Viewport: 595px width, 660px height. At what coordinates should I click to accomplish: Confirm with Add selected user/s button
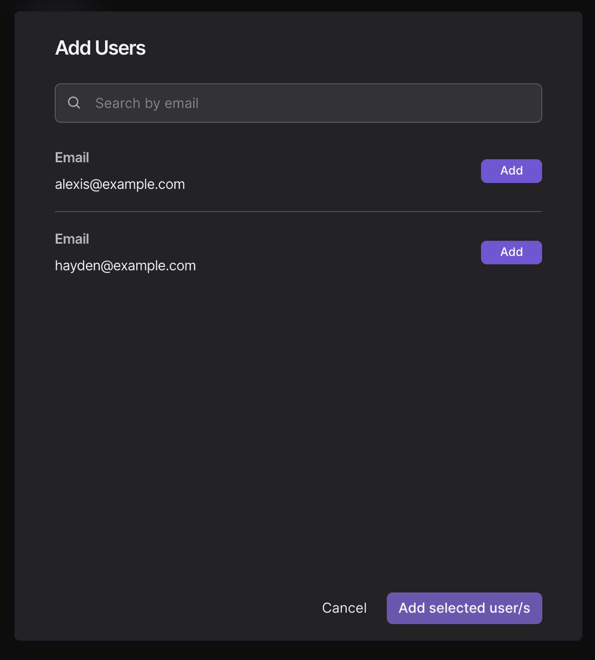pos(464,608)
